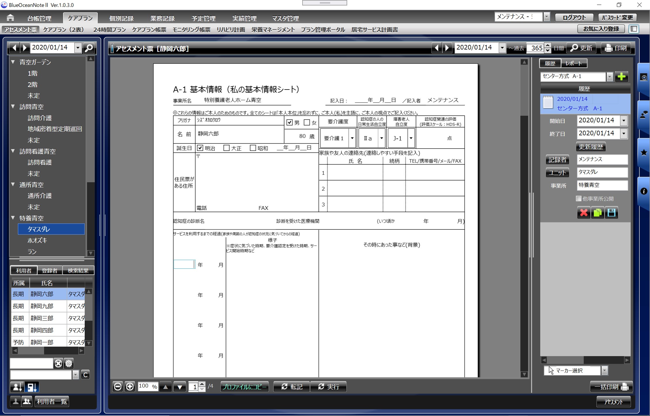Open the マーカー選択 dropdown
Image resolution: width=650 pixels, height=416 pixels.
pos(604,371)
